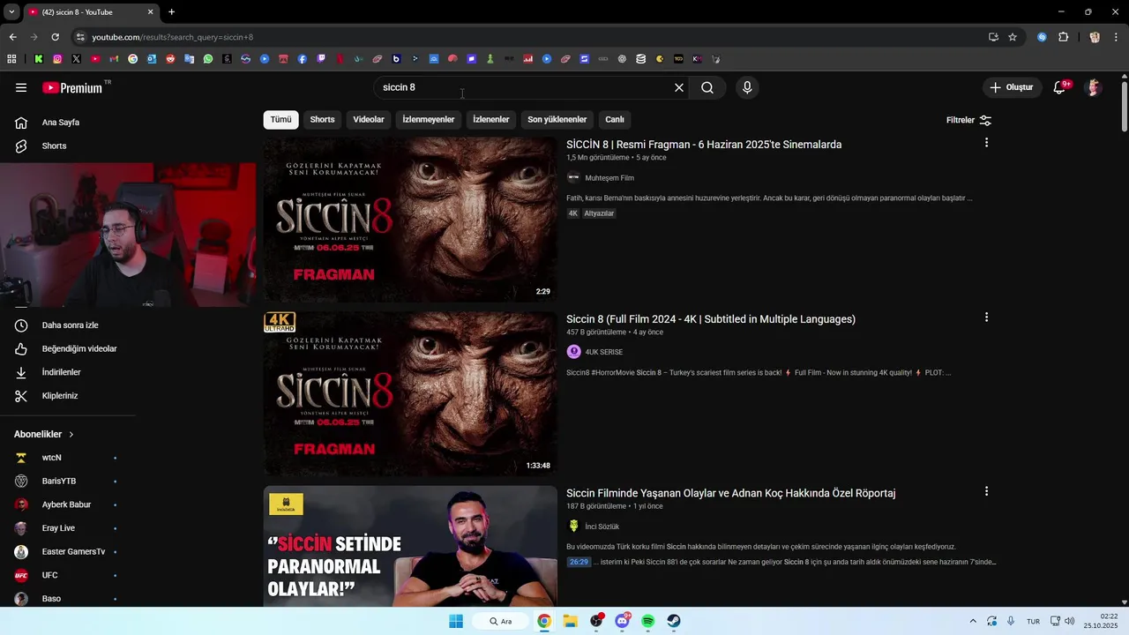This screenshot has height=635, width=1129.
Task: Open Filtreler filter options
Action: [x=968, y=120]
